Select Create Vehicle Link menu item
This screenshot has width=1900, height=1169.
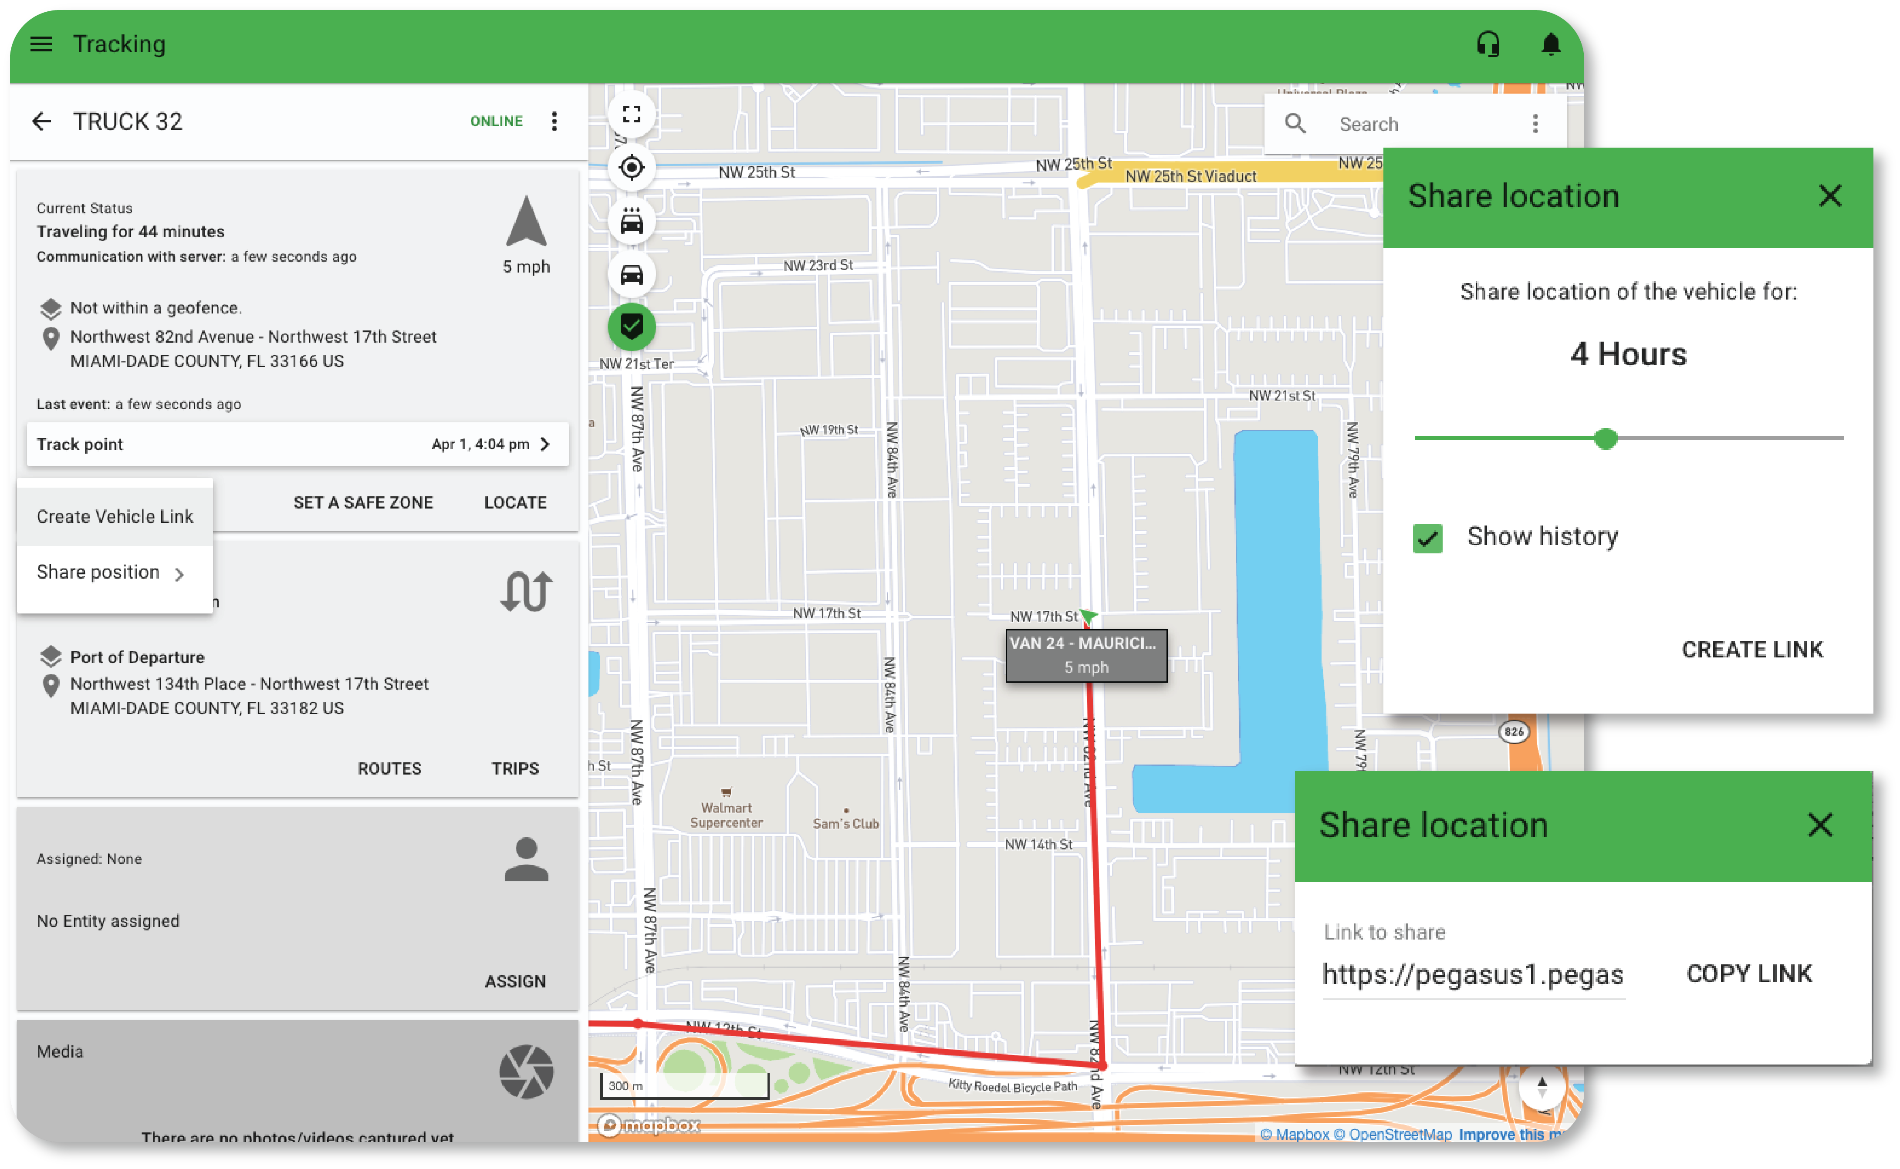(115, 516)
